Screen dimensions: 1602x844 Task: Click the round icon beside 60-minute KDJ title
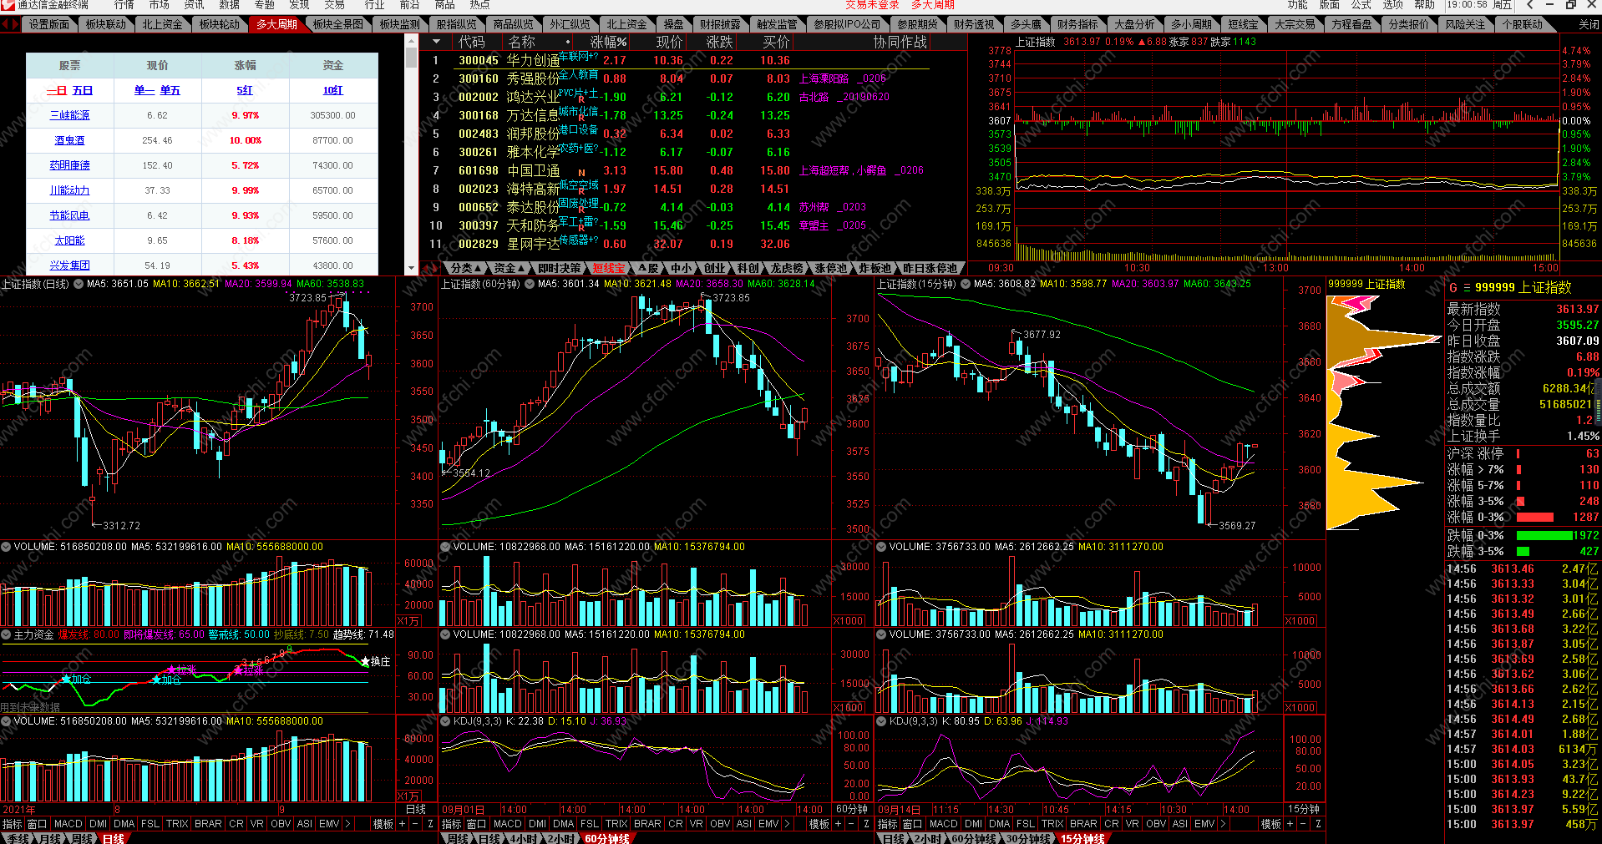tap(445, 721)
